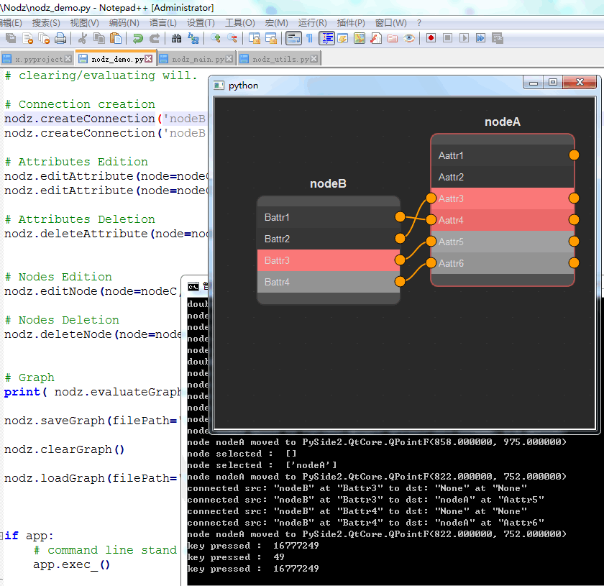Open the 运行(R) run menu
The height and width of the screenshot is (586, 604).
312,23
